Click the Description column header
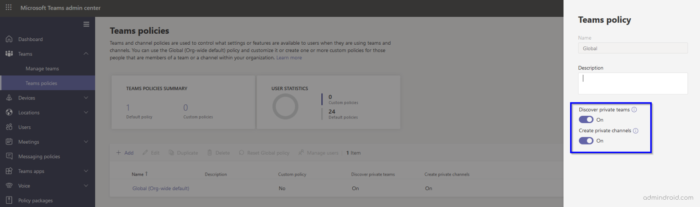700x207 pixels. (x=216, y=174)
